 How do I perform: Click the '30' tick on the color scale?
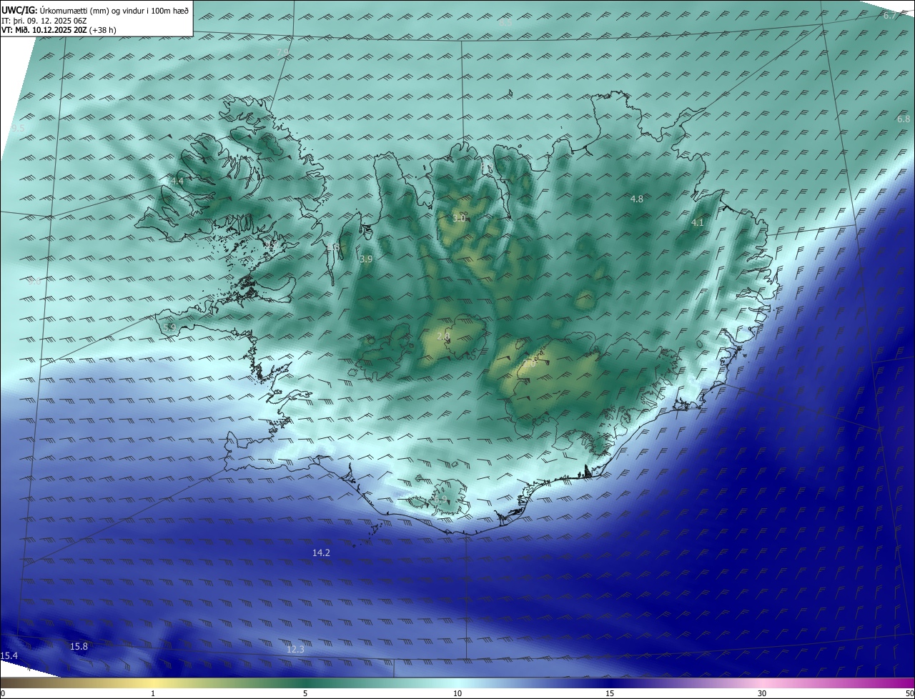point(762,693)
